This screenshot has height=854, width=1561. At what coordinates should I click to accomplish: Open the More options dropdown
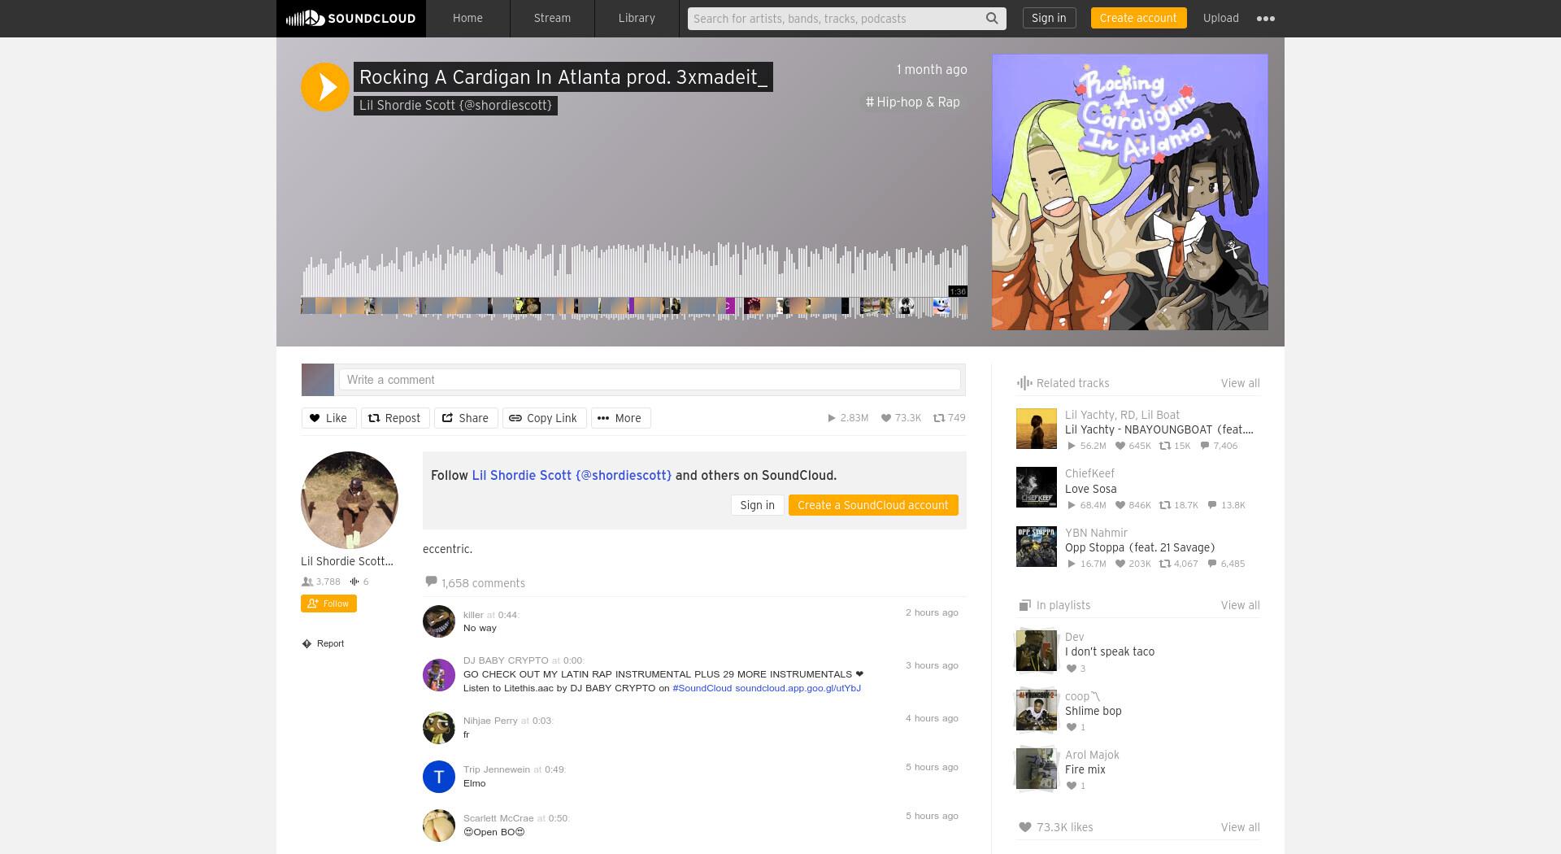(620, 418)
